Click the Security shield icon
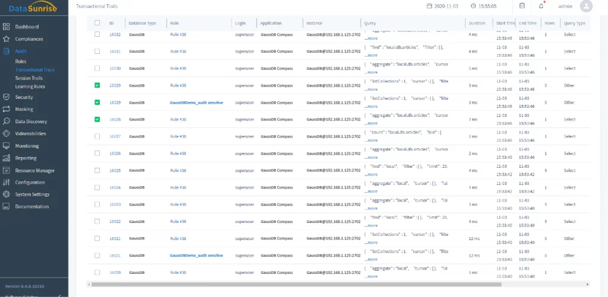Image resolution: width=608 pixels, height=297 pixels. click(6, 97)
